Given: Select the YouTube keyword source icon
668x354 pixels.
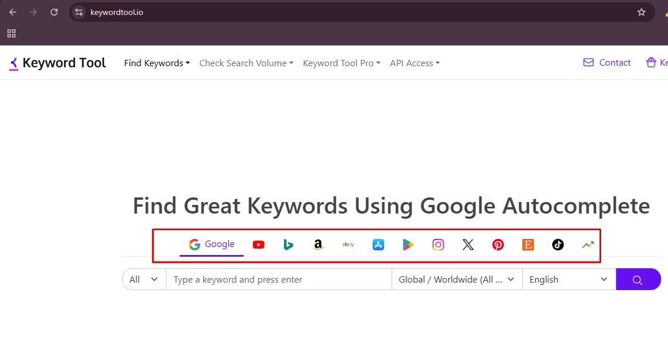Looking at the screenshot, I should (259, 245).
